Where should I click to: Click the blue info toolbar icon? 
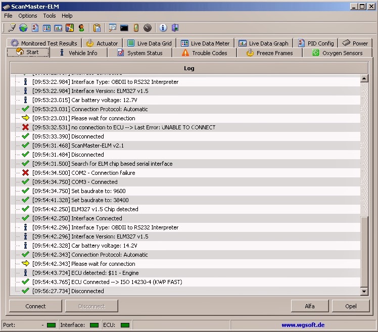(x=163, y=28)
